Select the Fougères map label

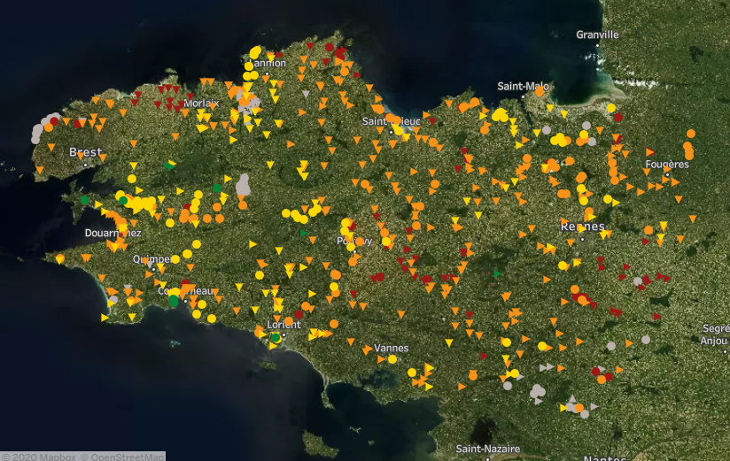[x=667, y=165]
